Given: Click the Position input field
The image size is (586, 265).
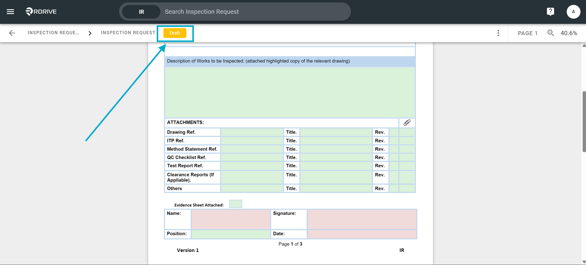Looking at the screenshot, I should (231, 234).
